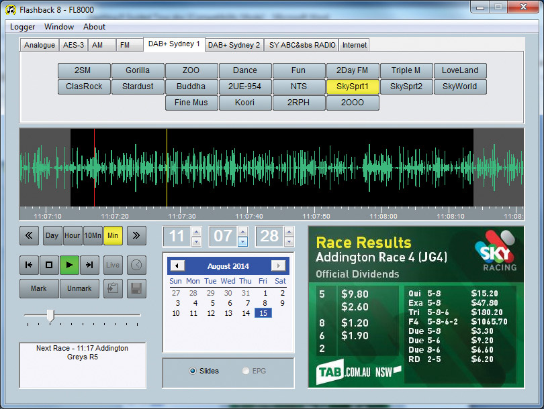Go to next month in calendar
The image size is (544, 409).
point(277,266)
